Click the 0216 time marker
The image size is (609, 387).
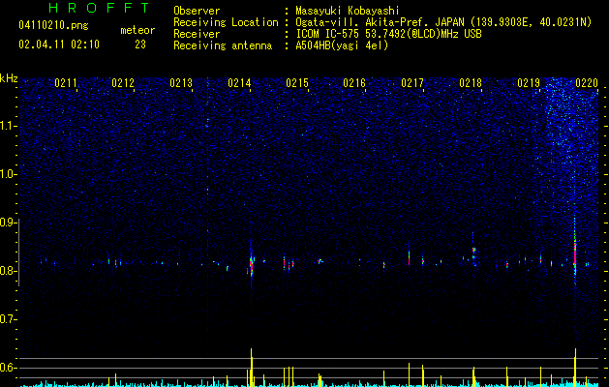click(354, 83)
